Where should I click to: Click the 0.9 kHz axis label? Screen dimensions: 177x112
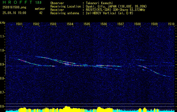point(2,64)
